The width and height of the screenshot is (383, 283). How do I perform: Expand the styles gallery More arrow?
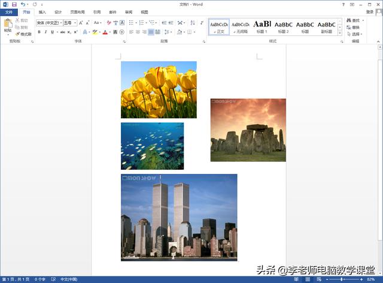pos(340,34)
